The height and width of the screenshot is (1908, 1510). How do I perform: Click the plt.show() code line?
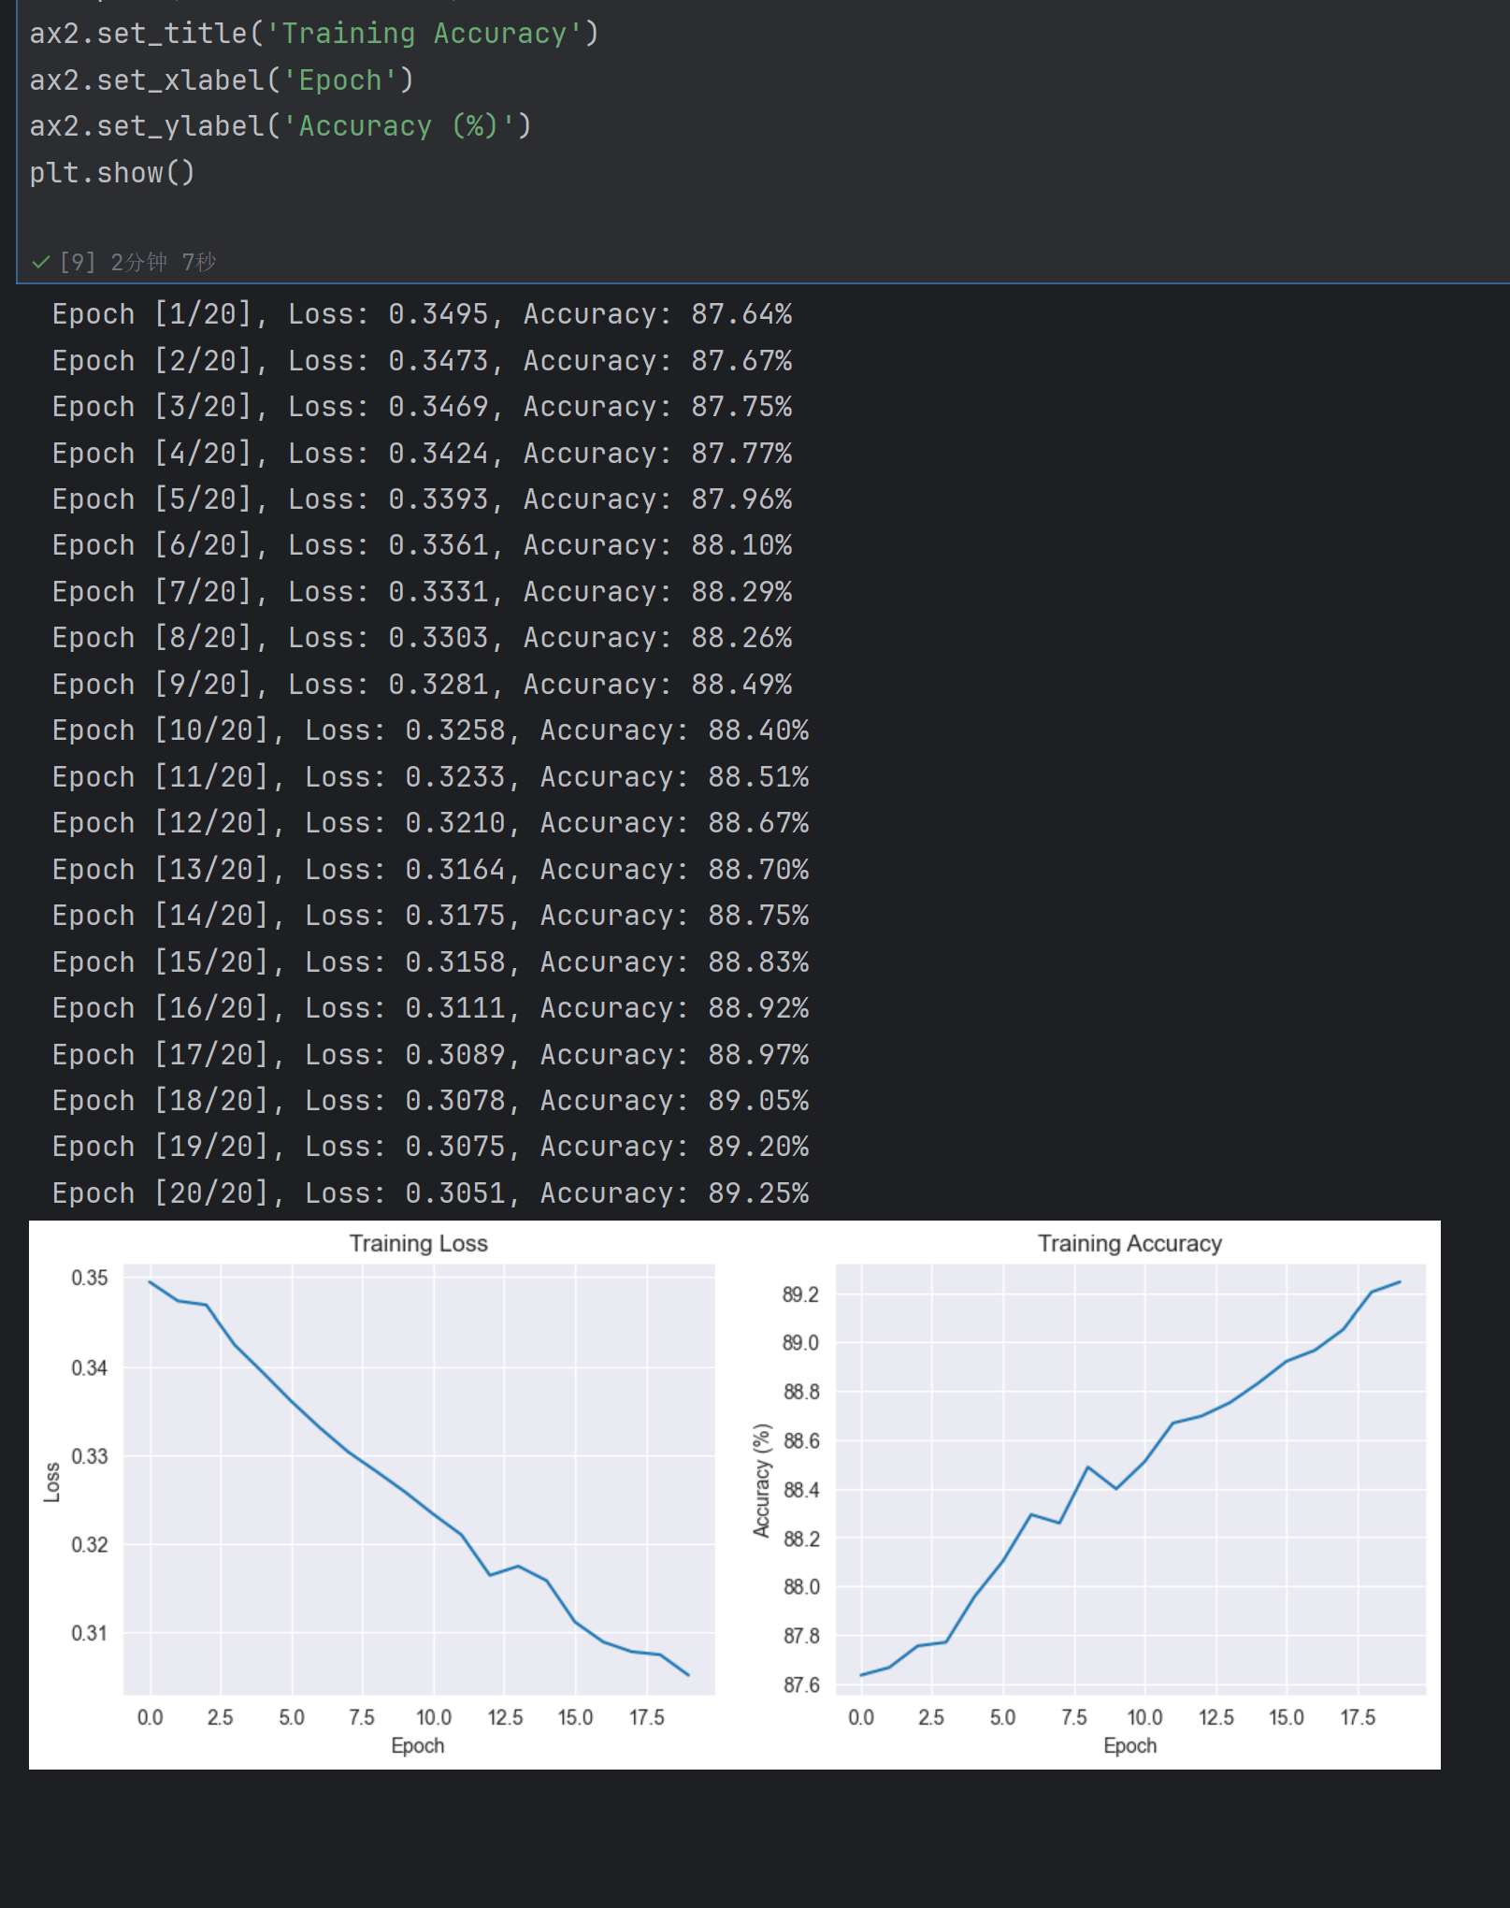[x=112, y=173]
